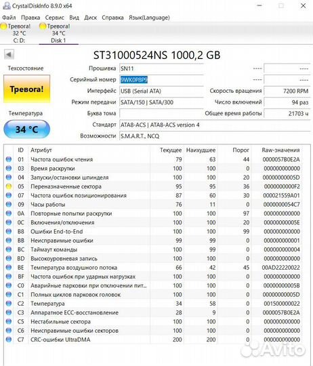This screenshot has width=313, height=366.
Task: Select row Ошибки End-to-End
Action: coord(153,231)
